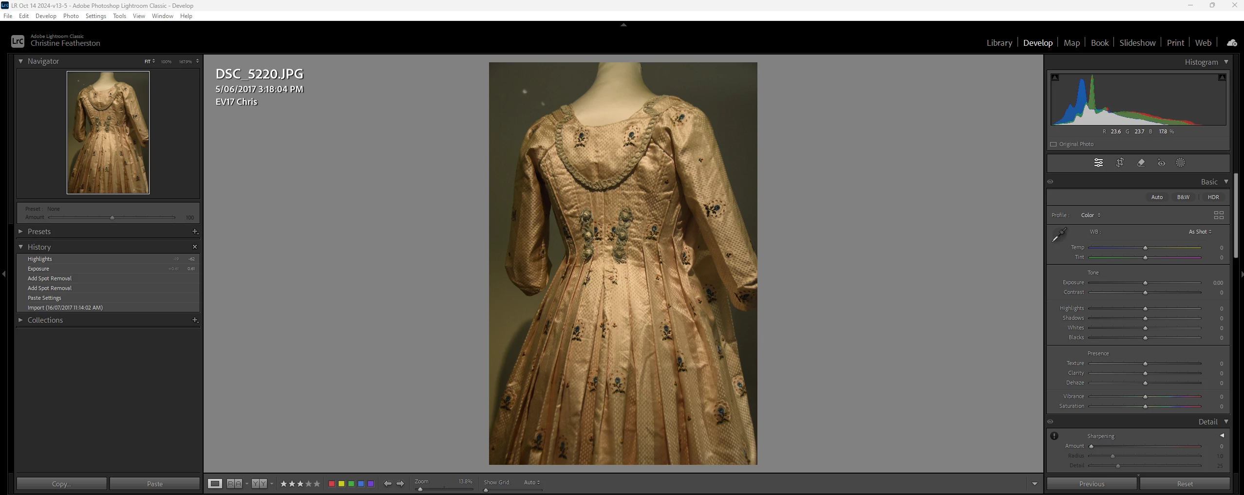Hide left panel with edge arrow
The image size is (1244, 495).
4,274
